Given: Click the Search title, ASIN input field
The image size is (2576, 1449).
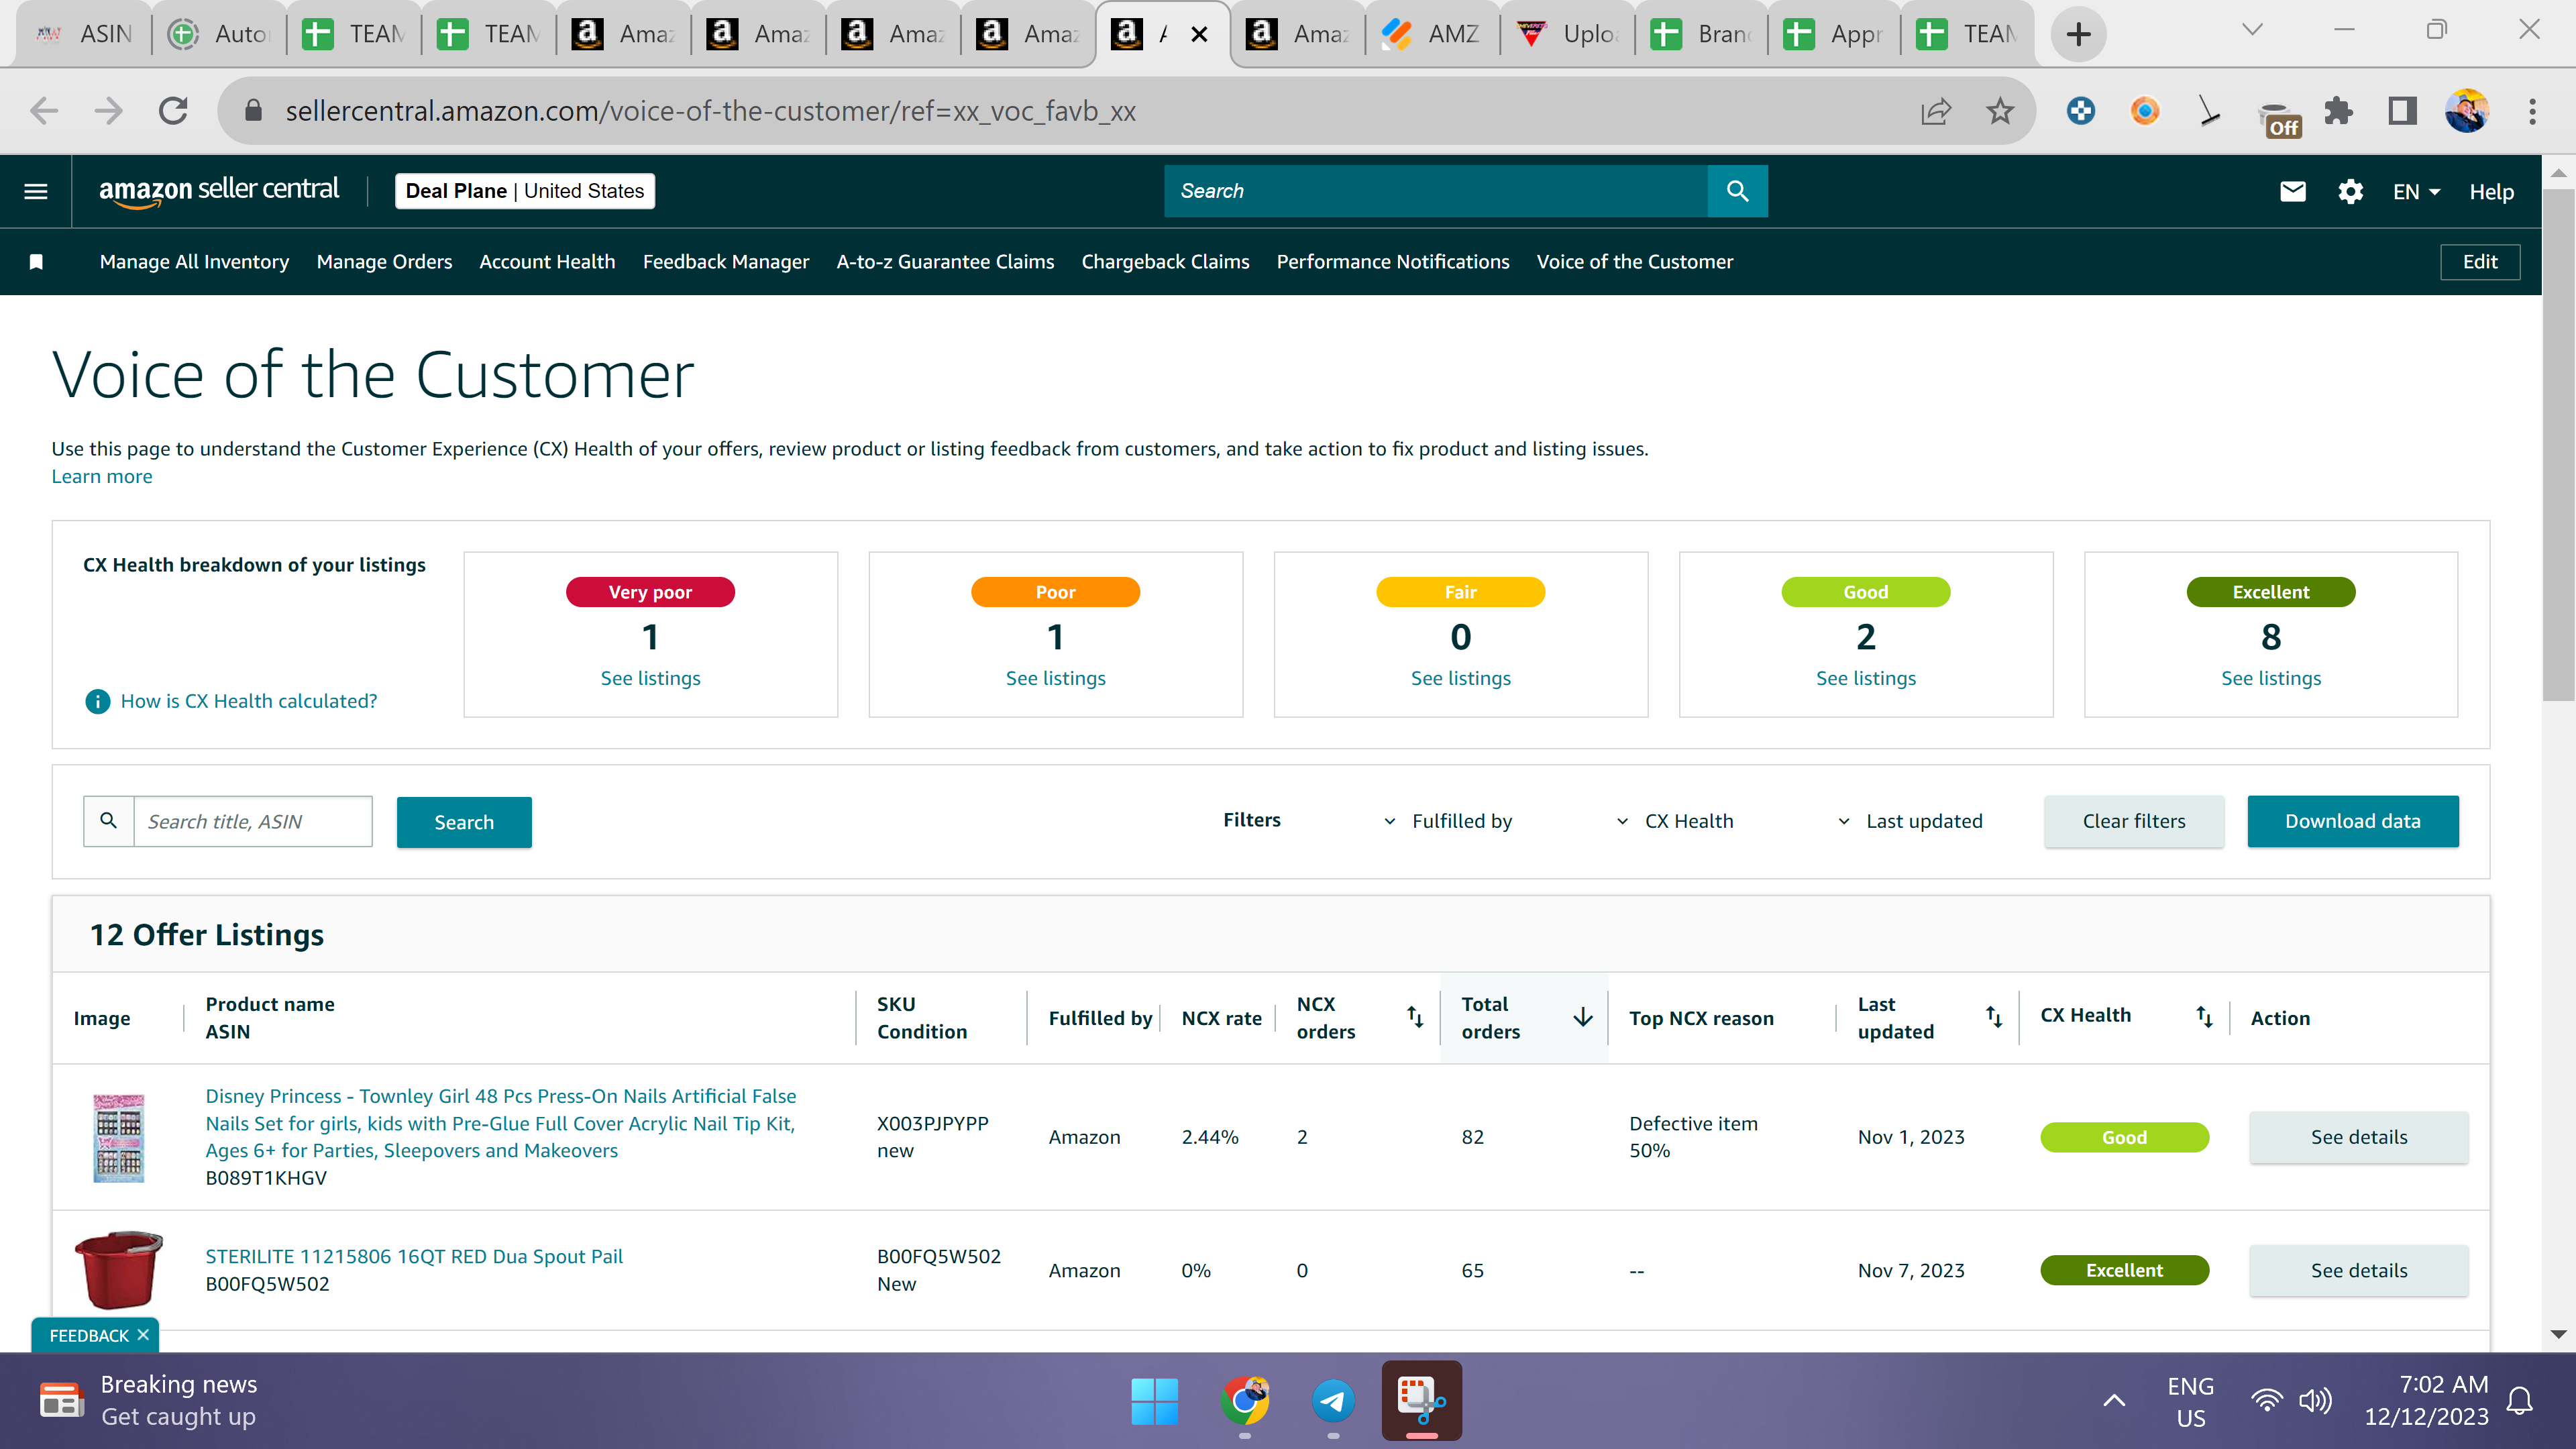Looking at the screenshot, I should coord(253,821).
